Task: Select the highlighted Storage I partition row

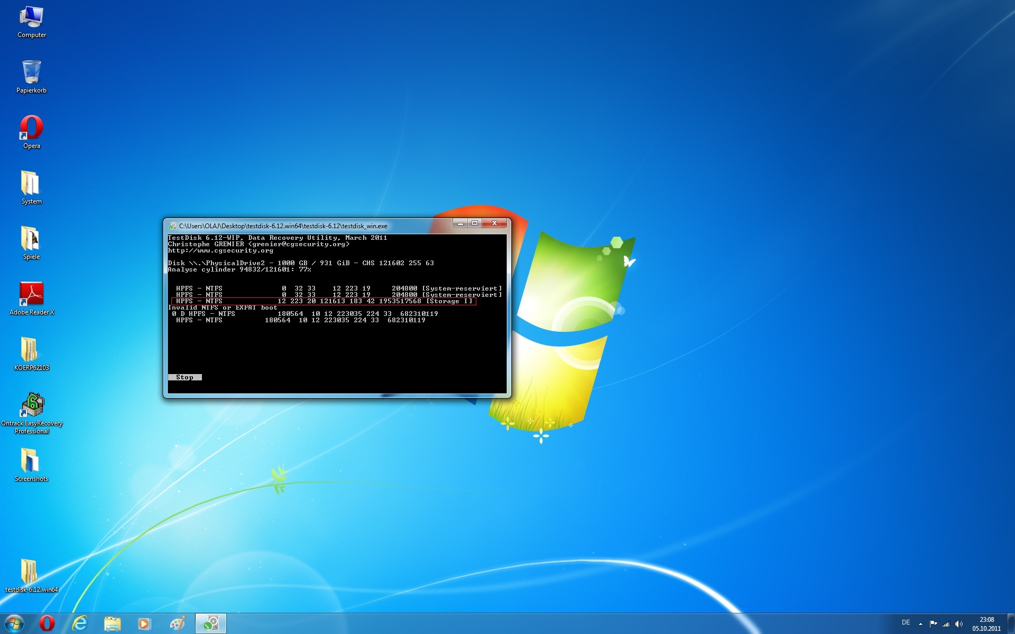Action: pyautogui.click(x=324, y=301)
